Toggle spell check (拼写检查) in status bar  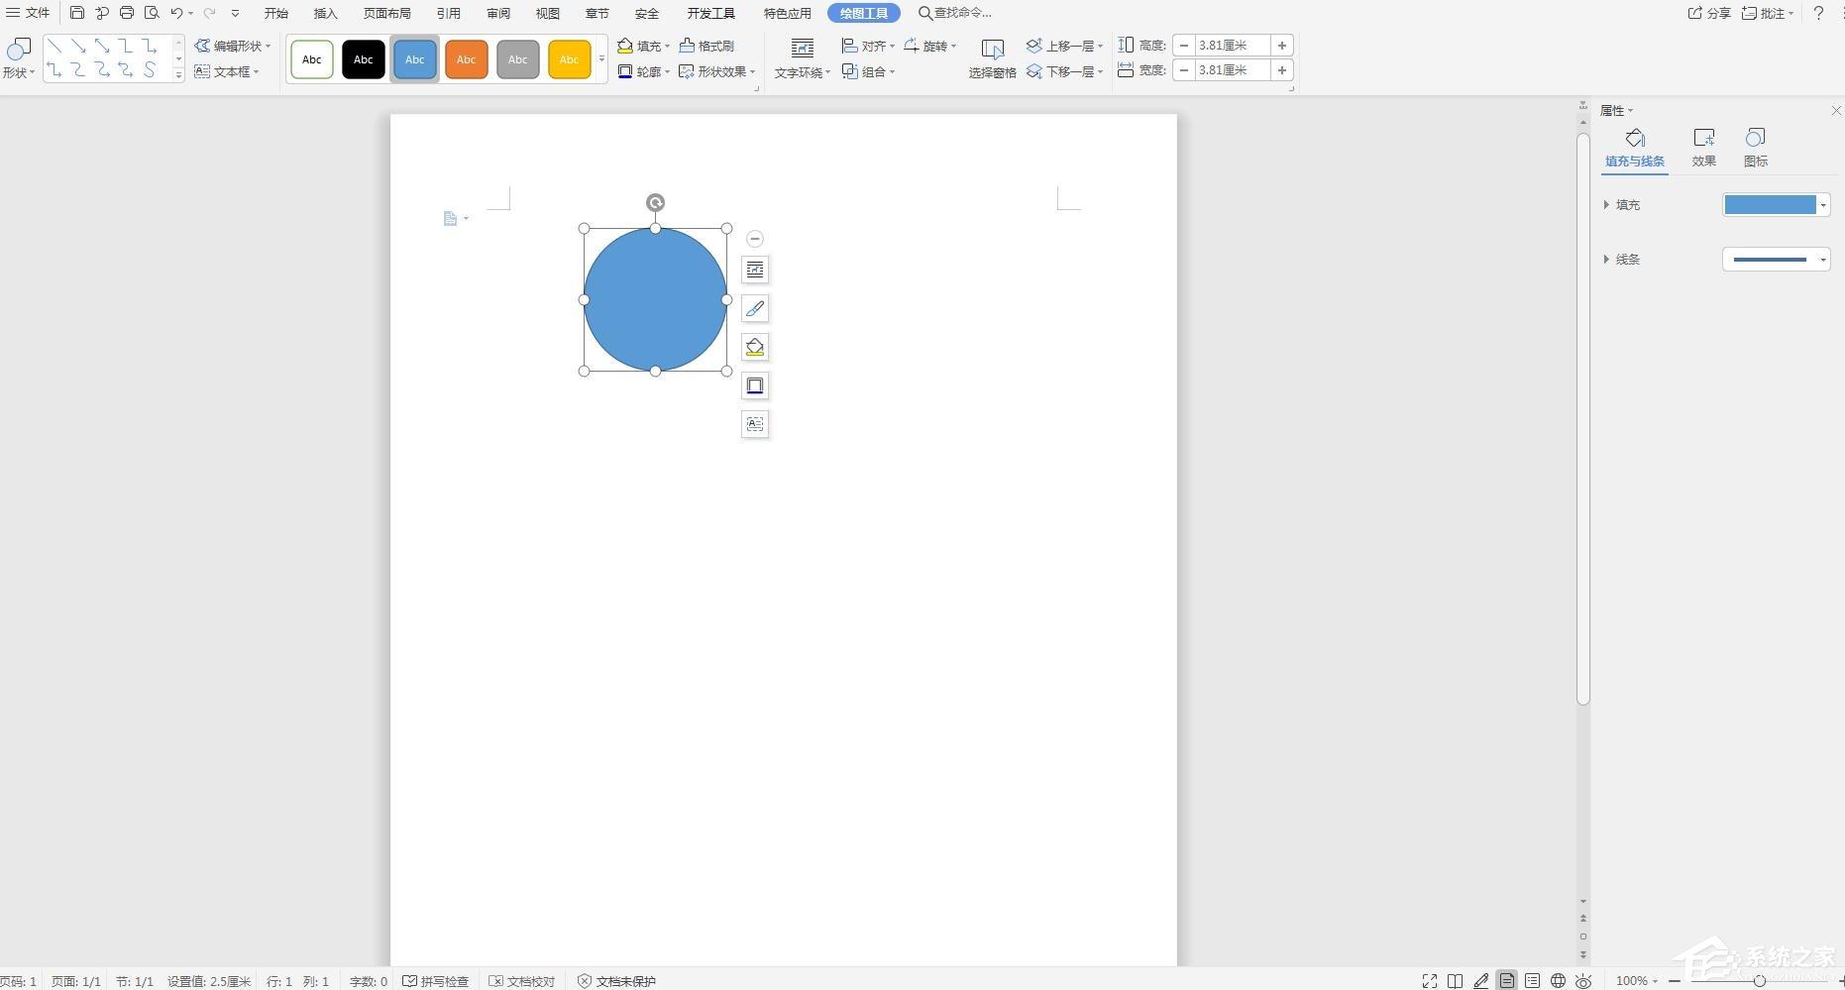pos(436,981)
